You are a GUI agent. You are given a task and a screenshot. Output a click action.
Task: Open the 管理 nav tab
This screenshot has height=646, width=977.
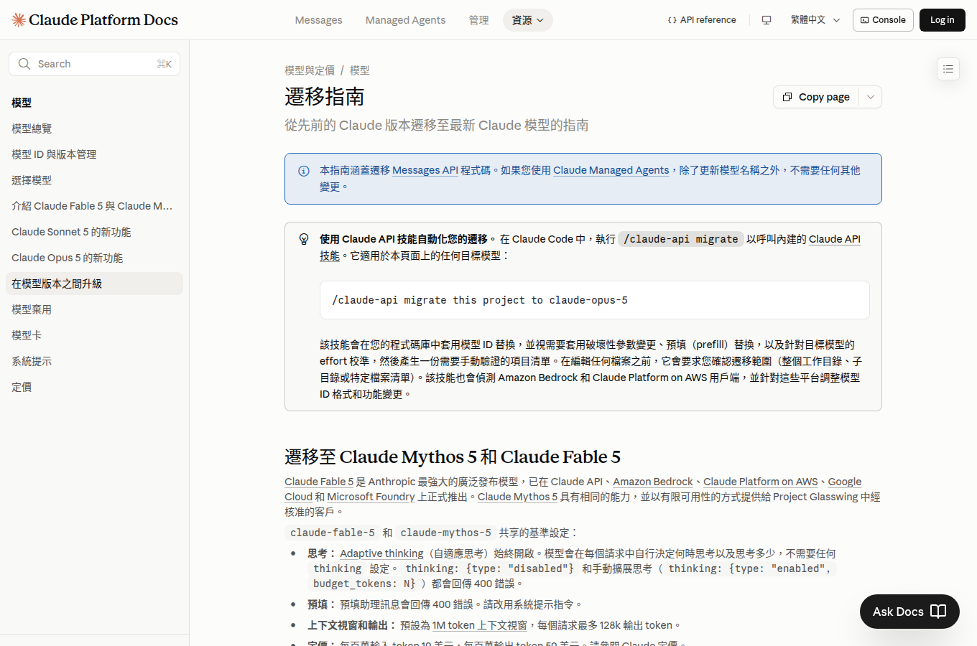pos(478,20)
